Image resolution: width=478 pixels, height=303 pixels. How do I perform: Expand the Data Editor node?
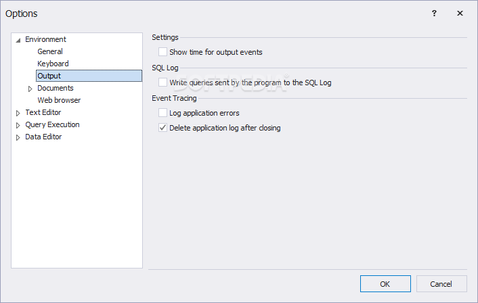pyautogui.click(x=18, y=137)
